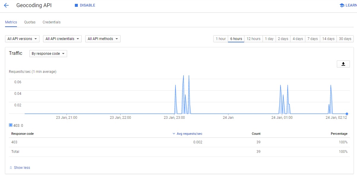The image size is (357, 181).
Task: Open the All API versions dropdown
Action: [22, 39]
